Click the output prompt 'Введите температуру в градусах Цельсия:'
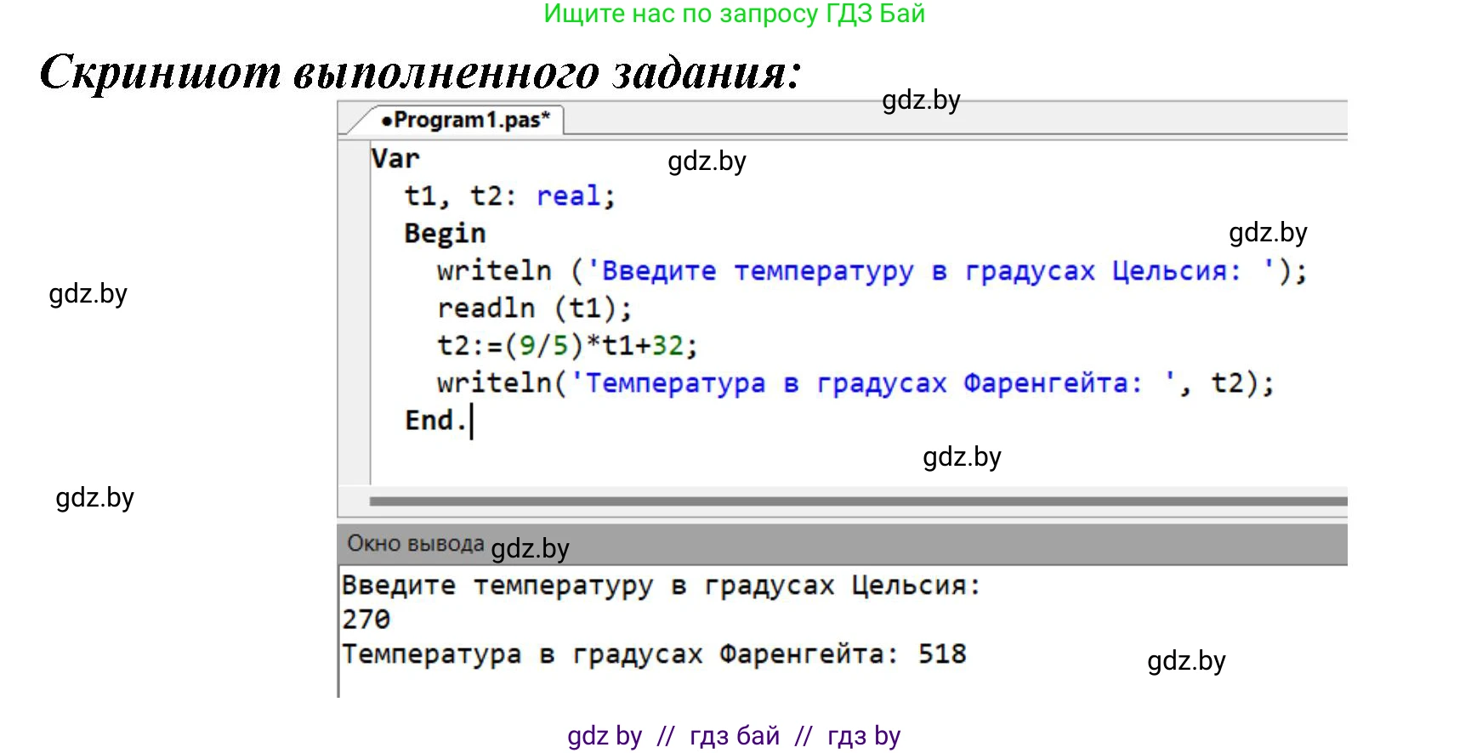This screenshot has height=753, width=1471. [661, 586]
